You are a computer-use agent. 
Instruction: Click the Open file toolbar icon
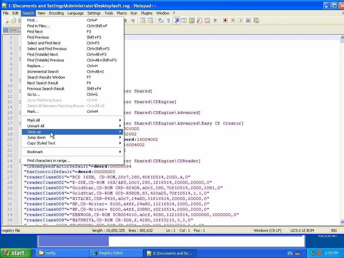(13, 20)
